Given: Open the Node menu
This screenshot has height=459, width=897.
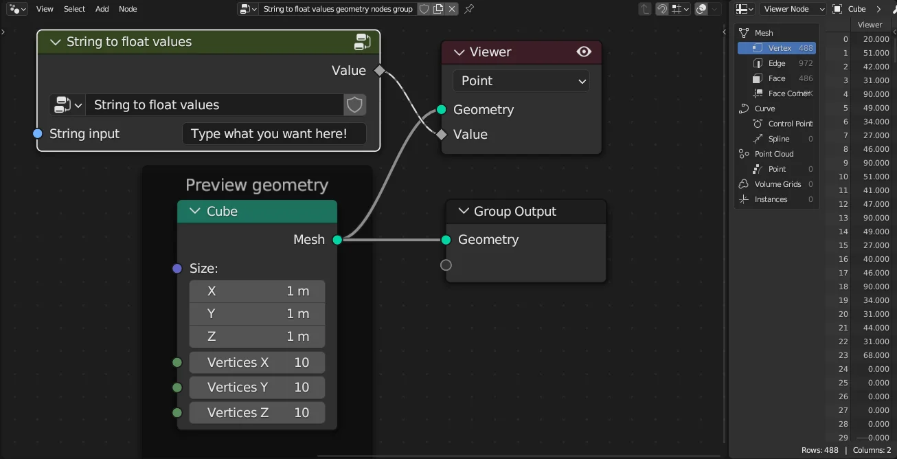Looking at the screenshot, I should click(x=128, y=9).
